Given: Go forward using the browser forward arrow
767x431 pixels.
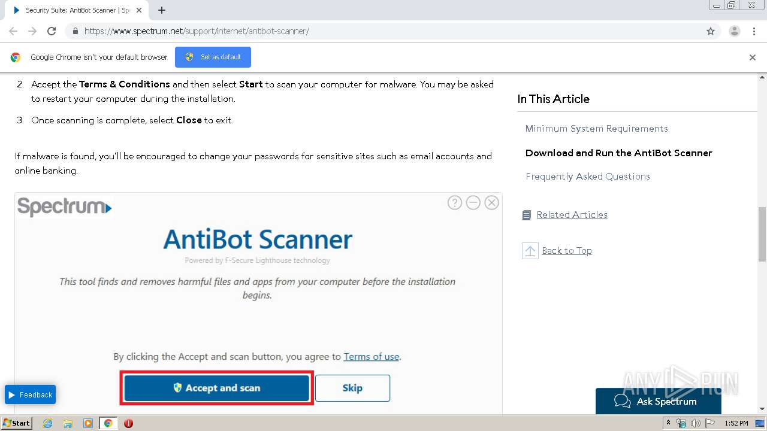Looking at the screenshot, I should point(32,31).
